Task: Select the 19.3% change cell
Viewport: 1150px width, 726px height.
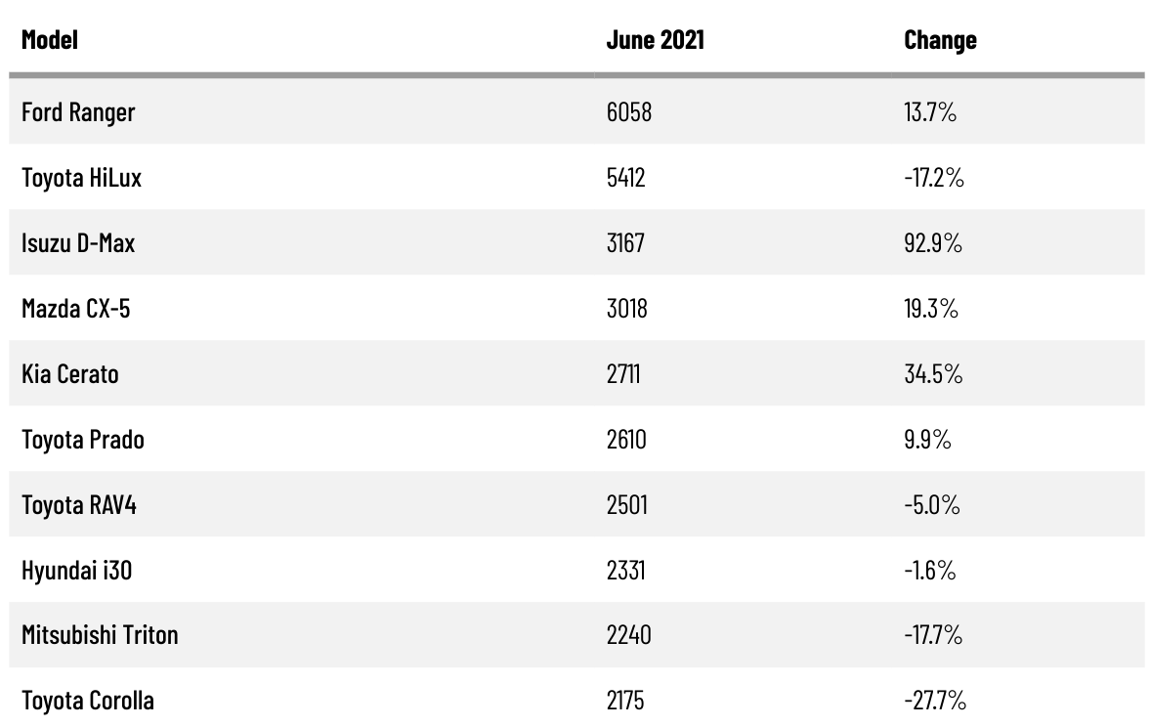Action: tap(931, 309)
